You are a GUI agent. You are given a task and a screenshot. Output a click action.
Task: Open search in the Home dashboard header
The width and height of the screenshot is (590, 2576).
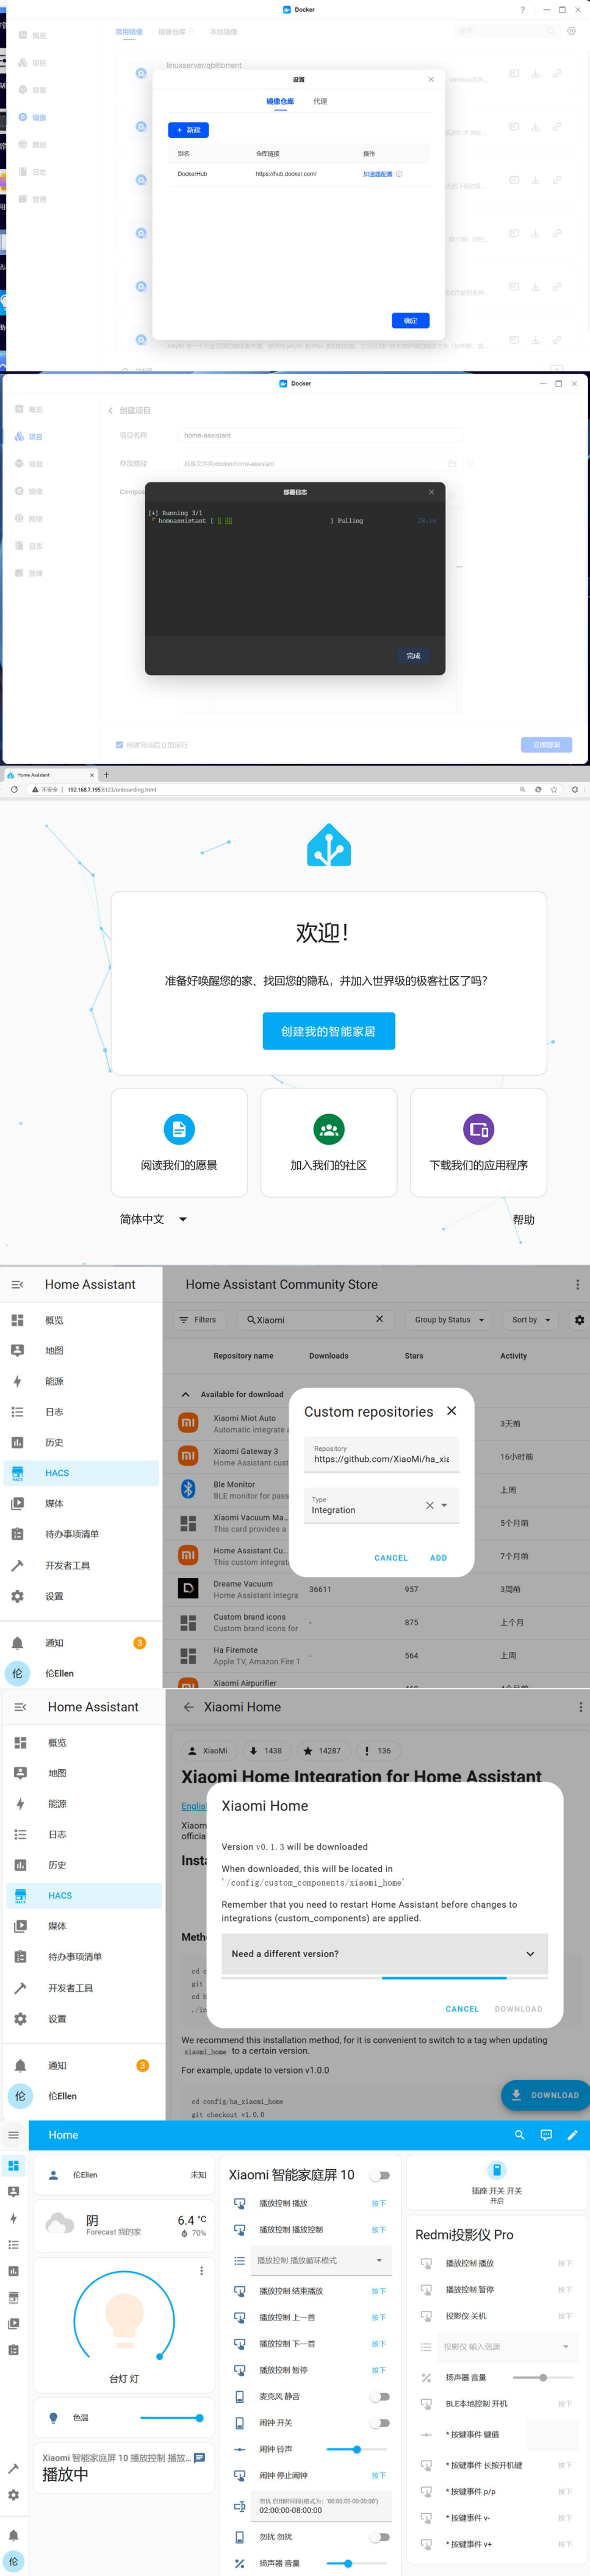(x=519, y=2134)
